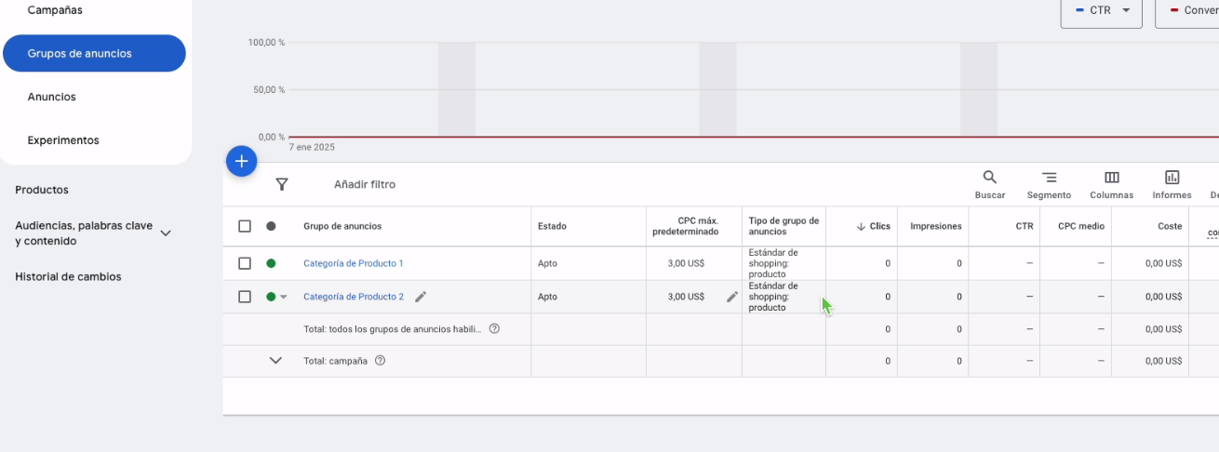Click help icon beside Total: campaña

381,361
